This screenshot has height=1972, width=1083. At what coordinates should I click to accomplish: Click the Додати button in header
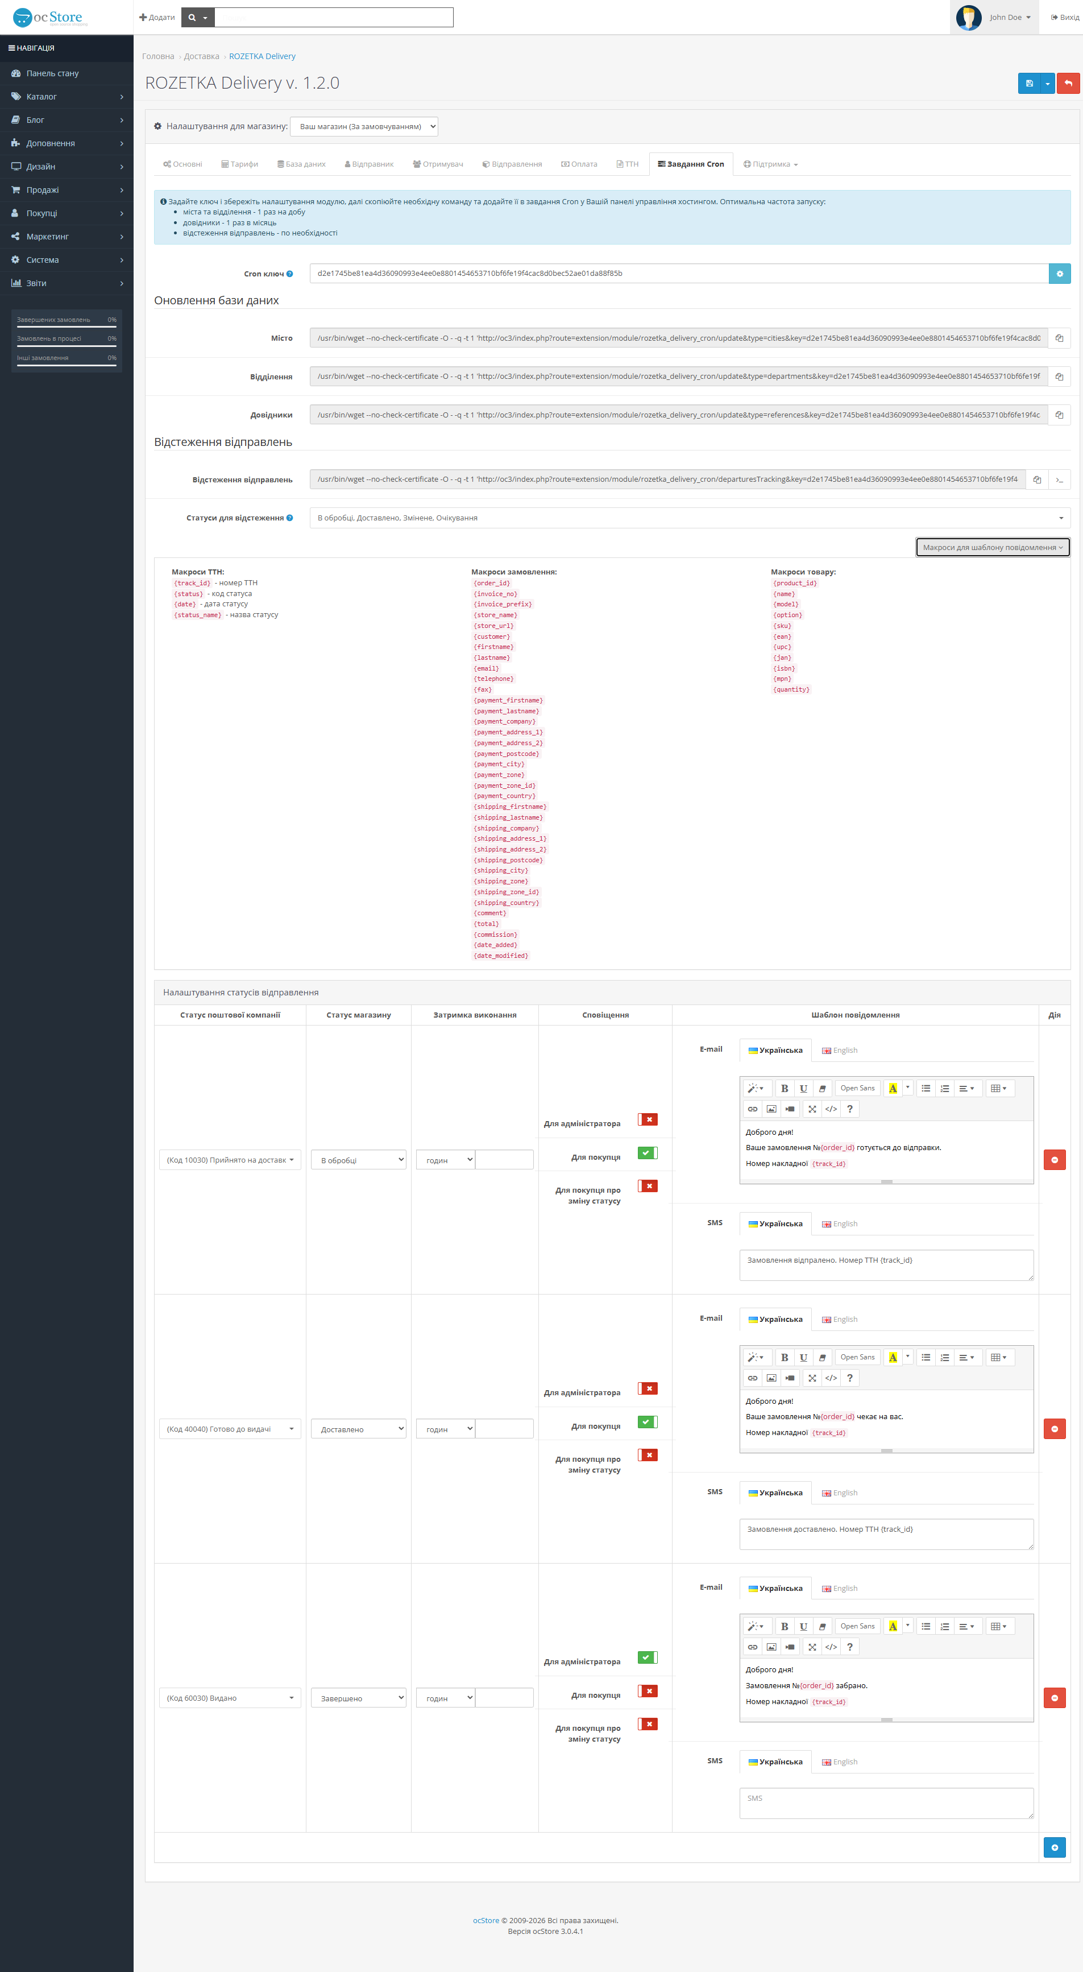coord(157,17)
